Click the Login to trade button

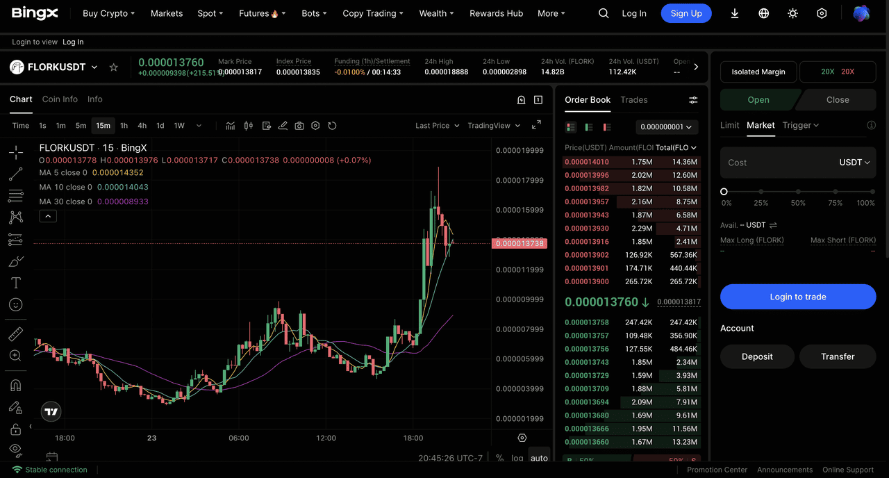click(797, 297)
